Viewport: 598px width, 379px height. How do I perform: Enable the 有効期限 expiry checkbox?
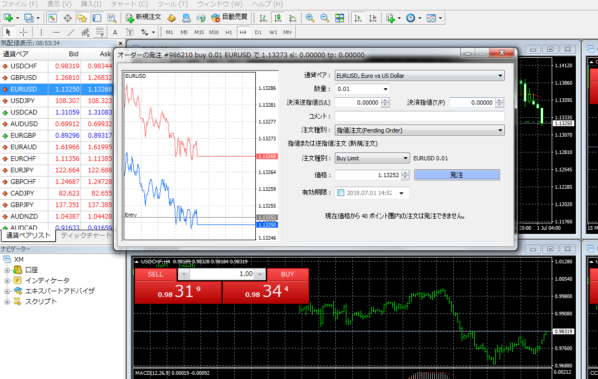pyautogui.click(x=340, y=193)
